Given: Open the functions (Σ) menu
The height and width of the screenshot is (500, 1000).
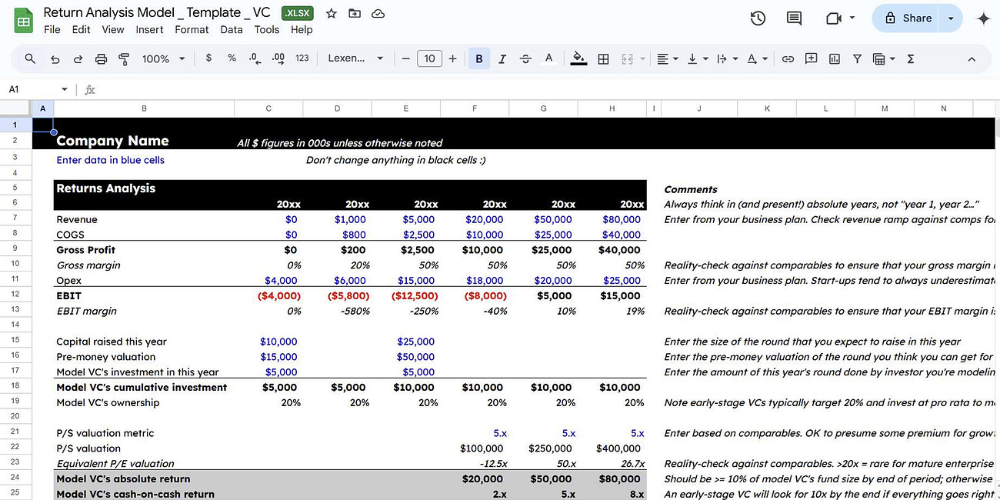Looking at the screenshot, I should coord(910,58).
